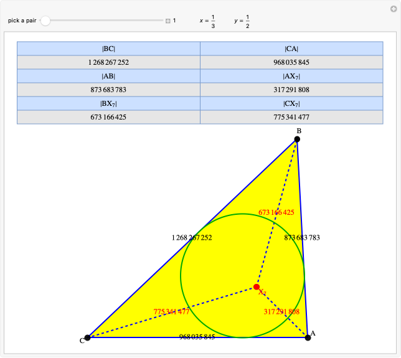
Task: Click the red 775 341 477 label on the diagram
Action: [171, 311]
